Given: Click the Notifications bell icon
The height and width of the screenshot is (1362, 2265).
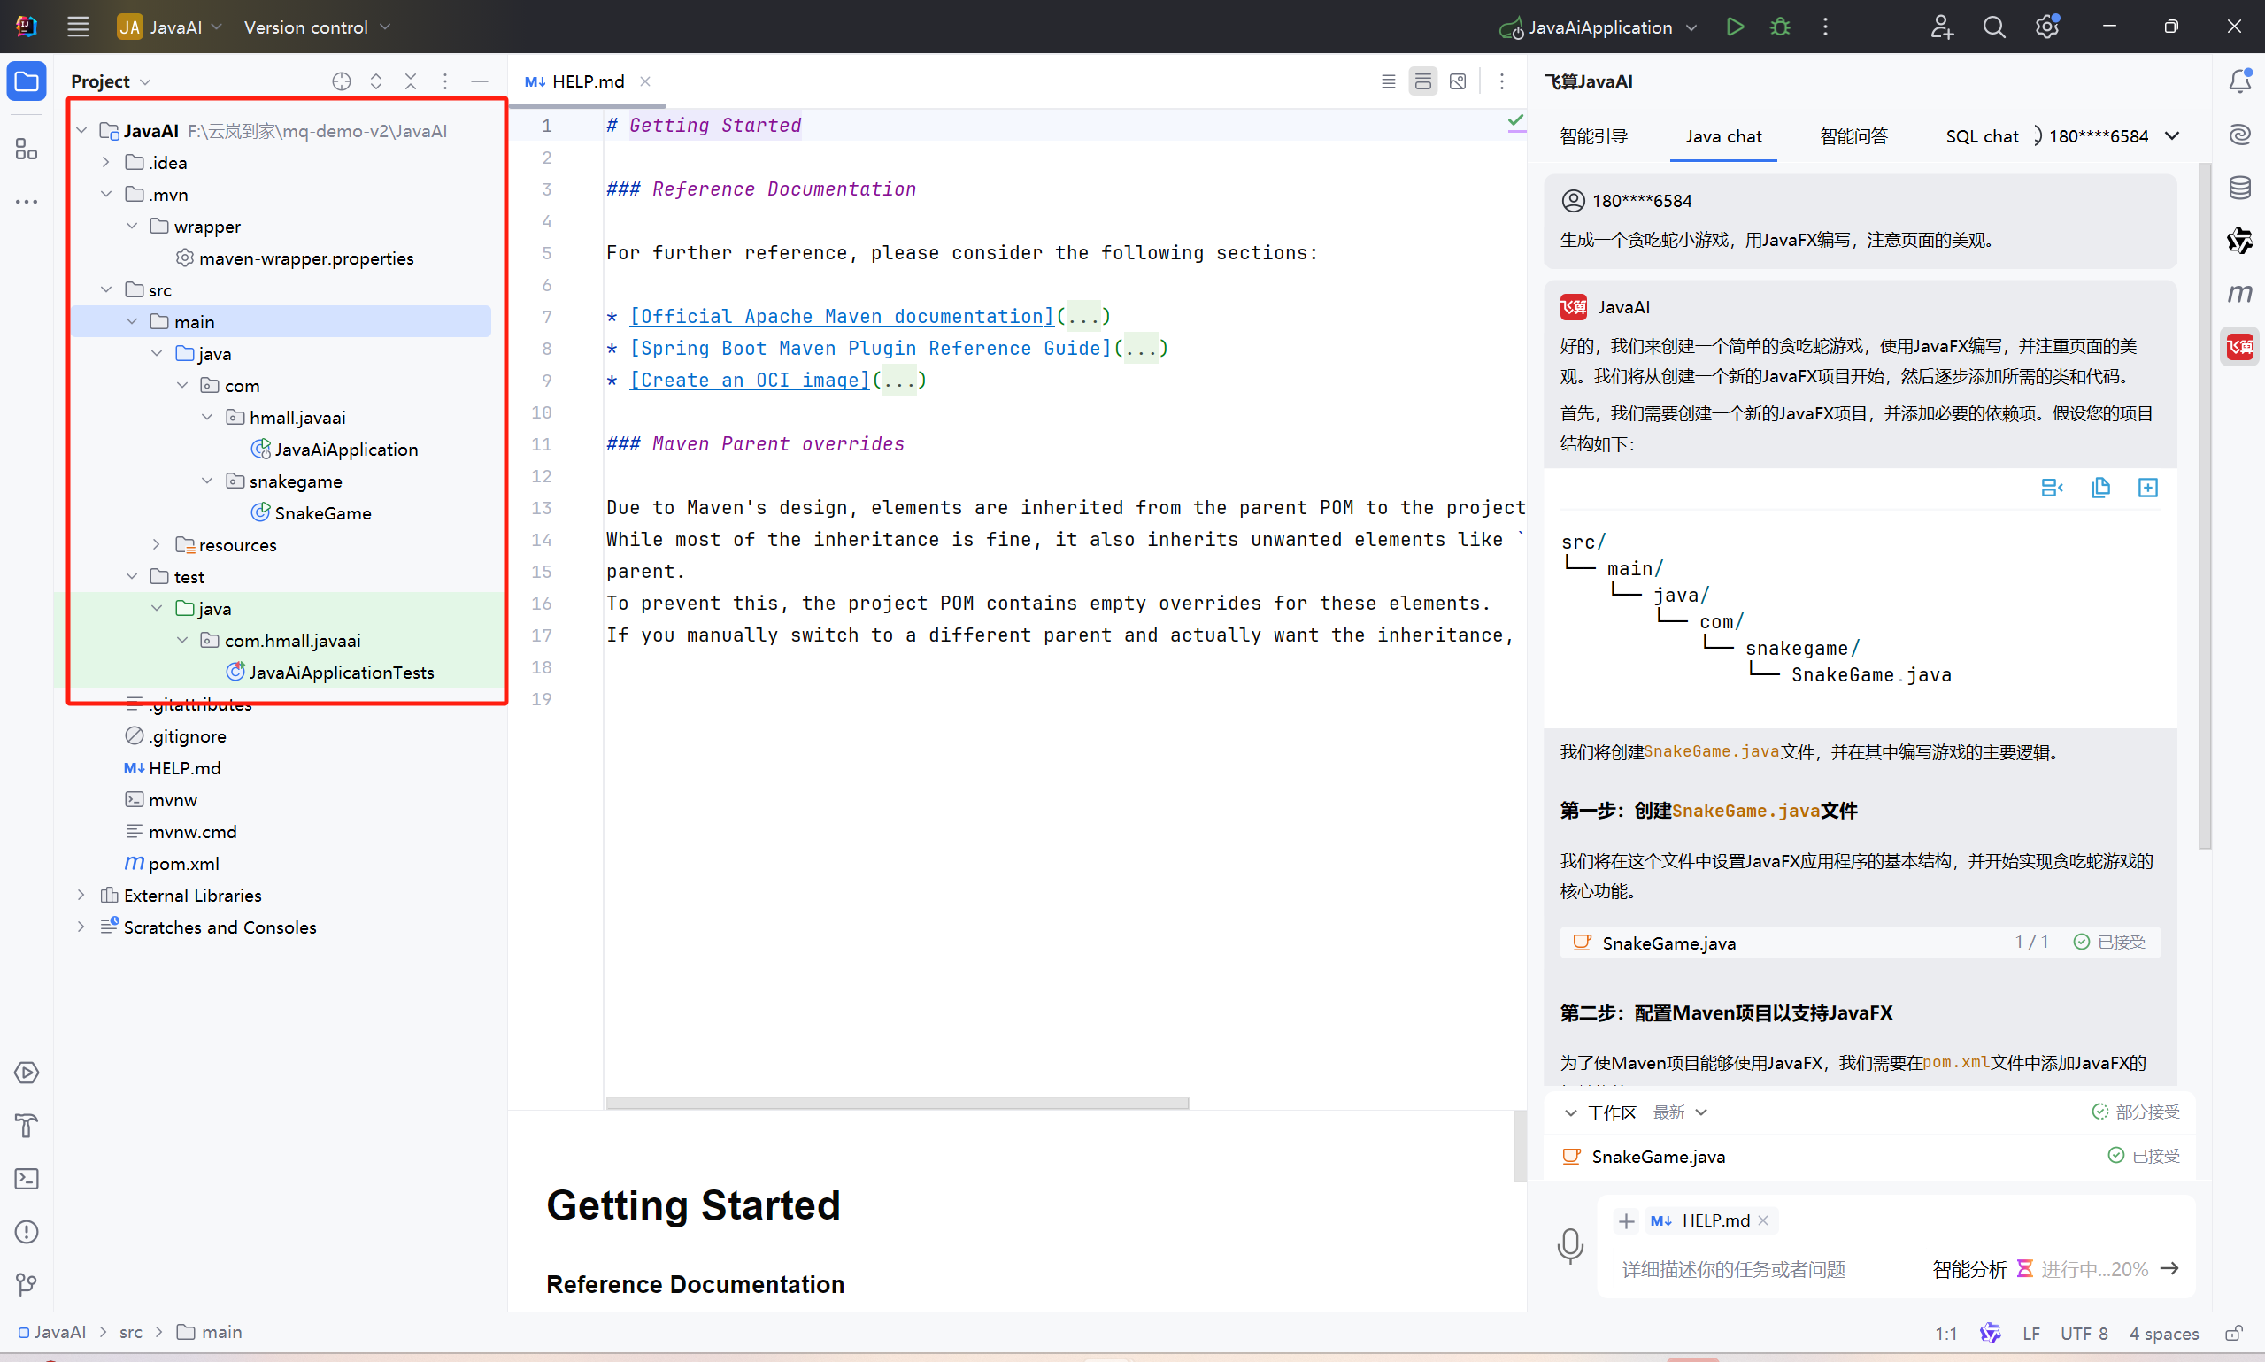Looking at the screenshot, I should click(2239, 81).
